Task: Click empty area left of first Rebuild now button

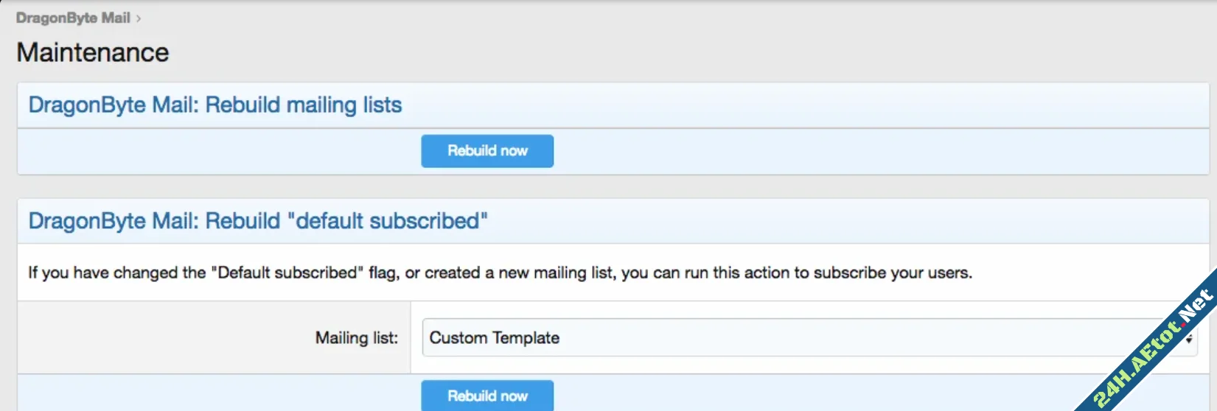Action: [x=221, y=151]
